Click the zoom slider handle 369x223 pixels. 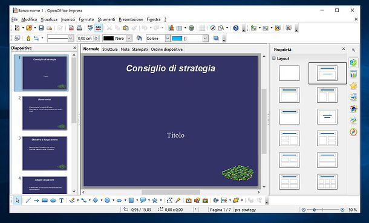[x=314, y=210]
